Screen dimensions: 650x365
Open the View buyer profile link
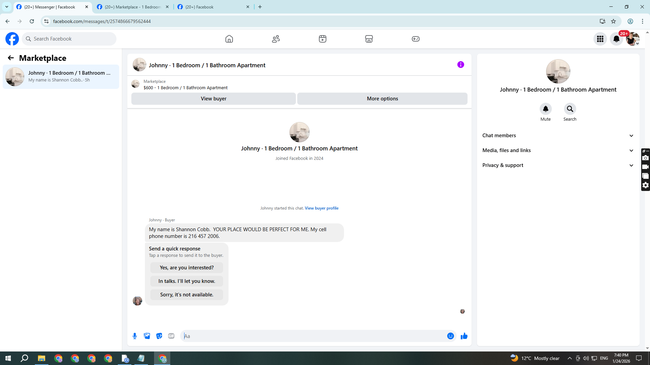pyautogui.click(x=321, y=208)
